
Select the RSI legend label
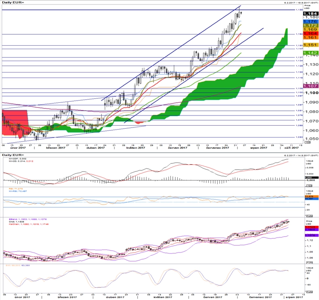click(x=16, y=189)
